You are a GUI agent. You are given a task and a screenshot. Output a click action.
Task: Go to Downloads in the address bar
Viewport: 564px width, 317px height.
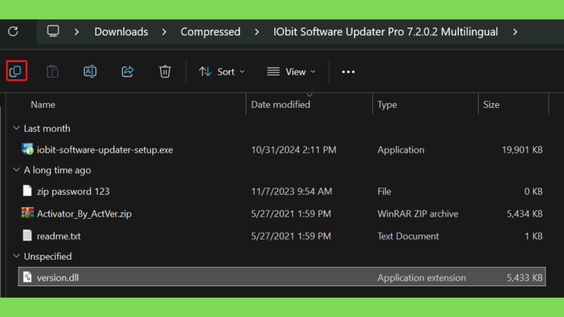[121, 32]
